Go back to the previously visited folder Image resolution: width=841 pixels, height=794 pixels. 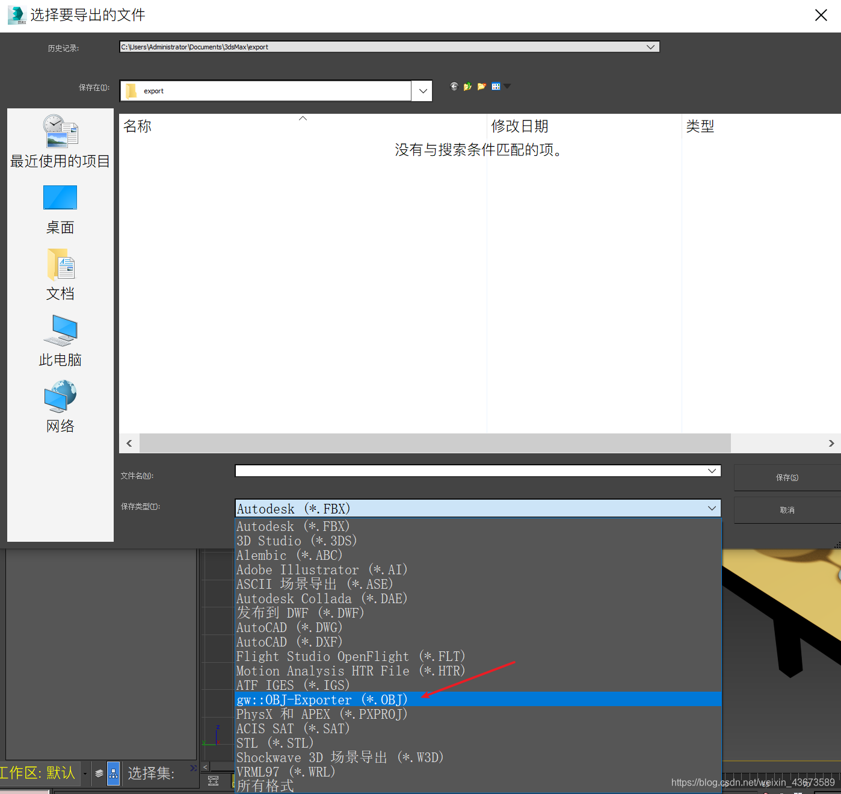pyautogui.click(x=454, y=87)
